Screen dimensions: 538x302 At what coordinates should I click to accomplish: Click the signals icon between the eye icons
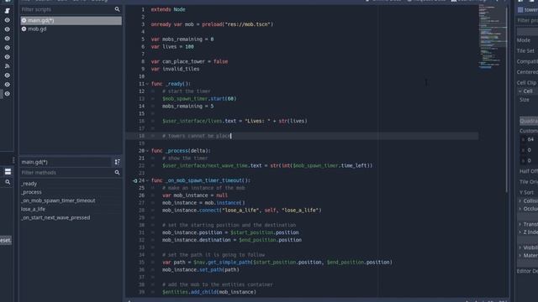[x=8, y=66]
